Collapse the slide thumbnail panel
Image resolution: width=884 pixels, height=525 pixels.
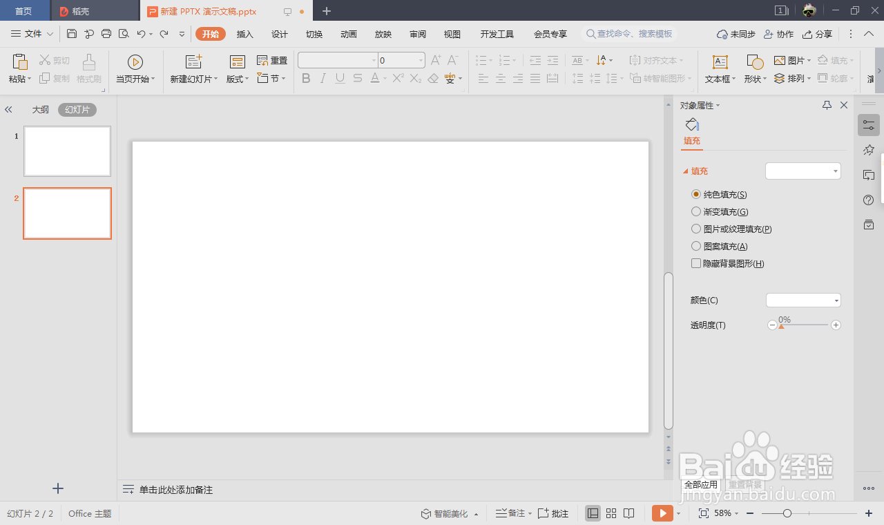tap(9, 109)
